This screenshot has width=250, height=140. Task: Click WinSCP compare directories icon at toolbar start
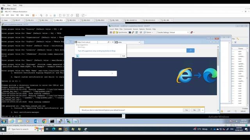click(x=111, y=32)
